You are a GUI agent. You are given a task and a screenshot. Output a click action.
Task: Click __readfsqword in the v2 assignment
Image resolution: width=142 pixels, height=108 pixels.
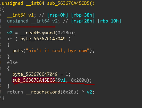point(37,33)
